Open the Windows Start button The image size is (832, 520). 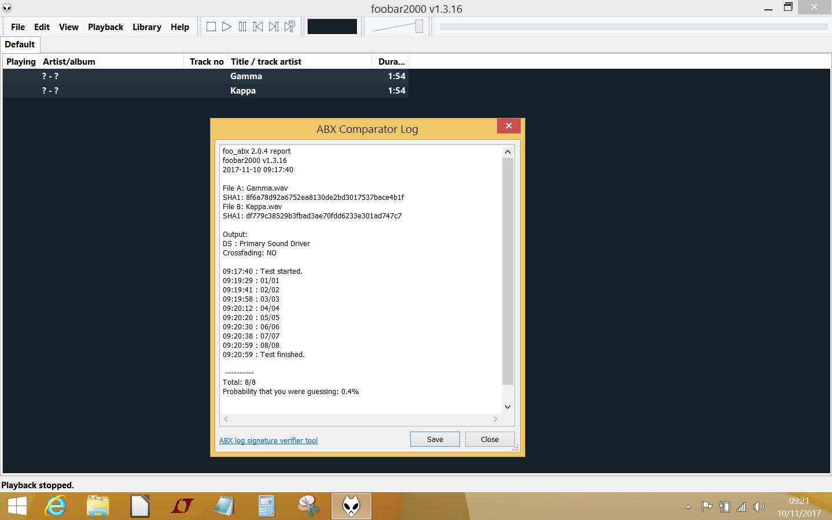pyautogui.click(x=17, y=507)
